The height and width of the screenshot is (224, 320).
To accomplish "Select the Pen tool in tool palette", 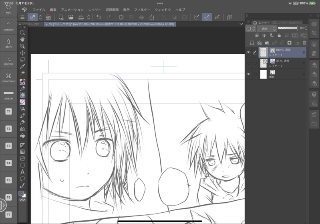I will 22,89.
